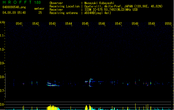Click the 0544 time marker

(69, 24)
